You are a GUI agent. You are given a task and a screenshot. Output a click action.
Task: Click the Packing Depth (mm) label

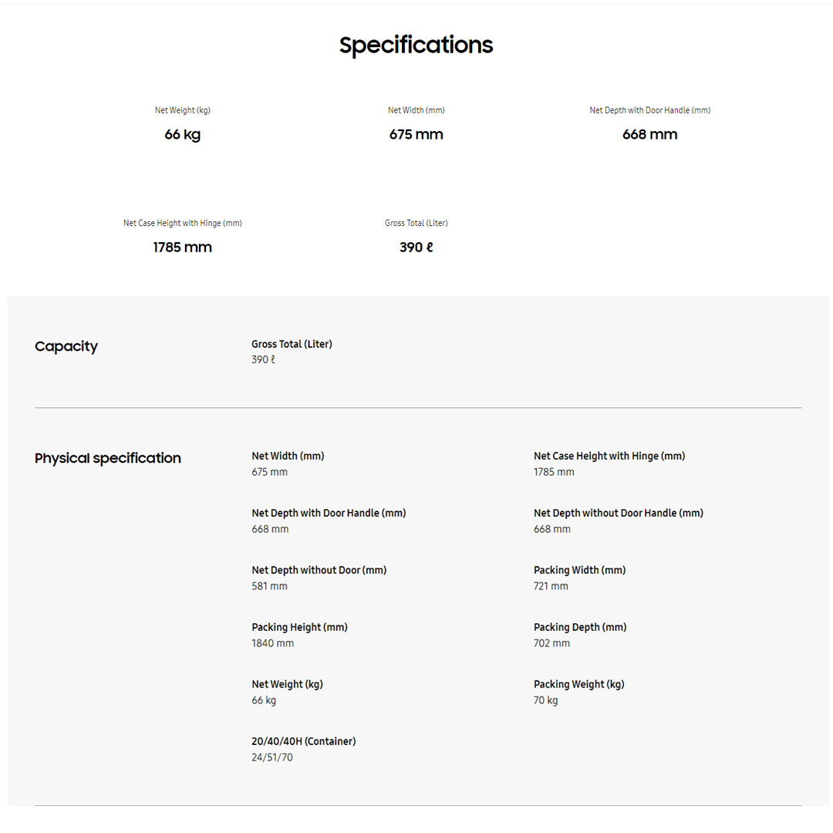coord(580,627)
